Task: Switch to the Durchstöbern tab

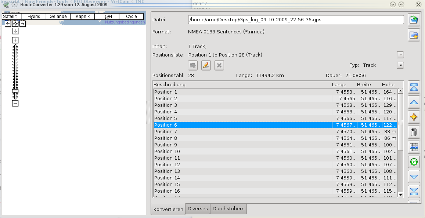Action: pos(228,209)
